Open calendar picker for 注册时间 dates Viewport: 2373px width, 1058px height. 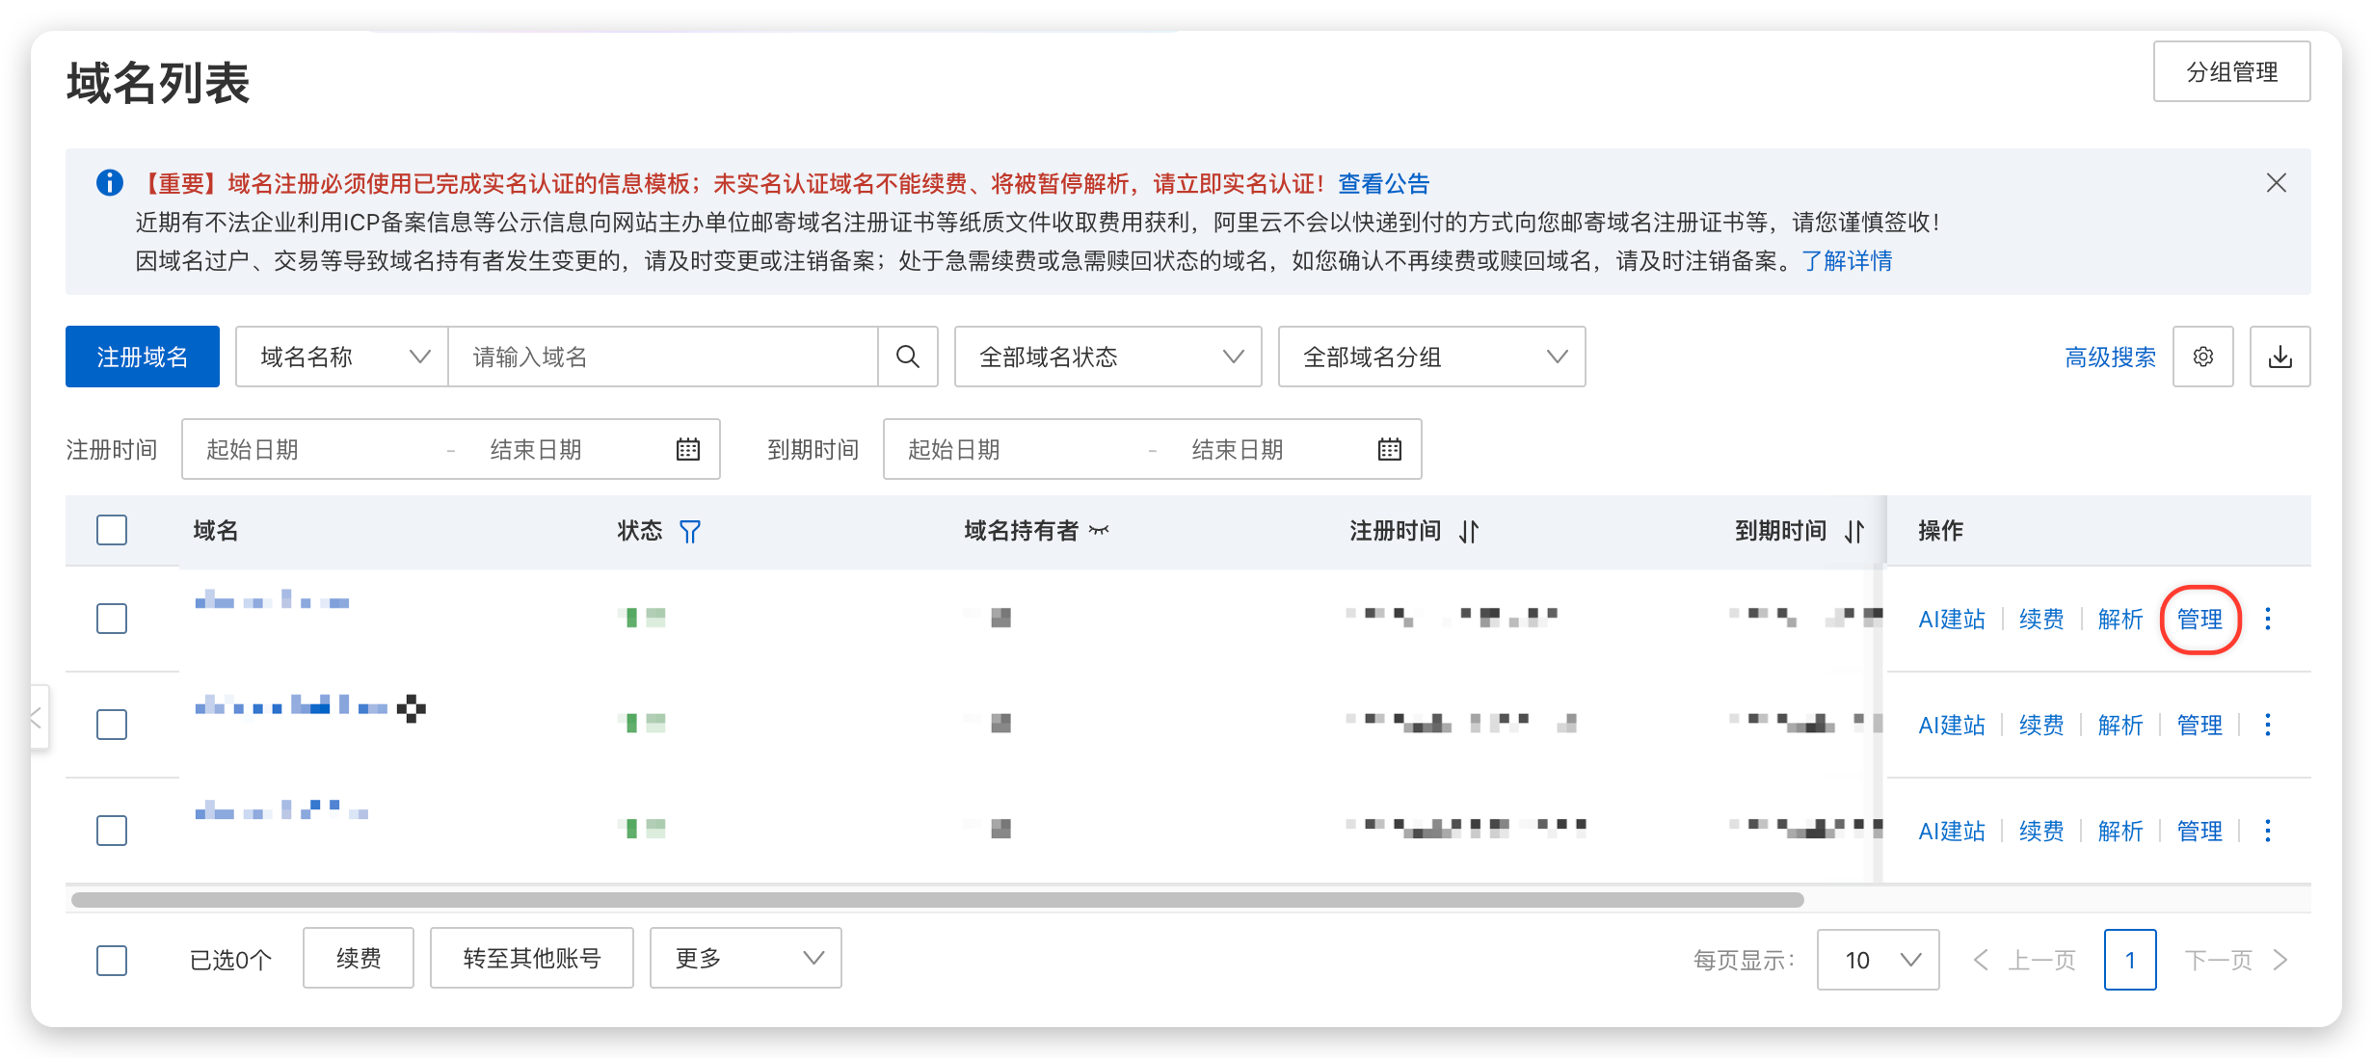686,448
